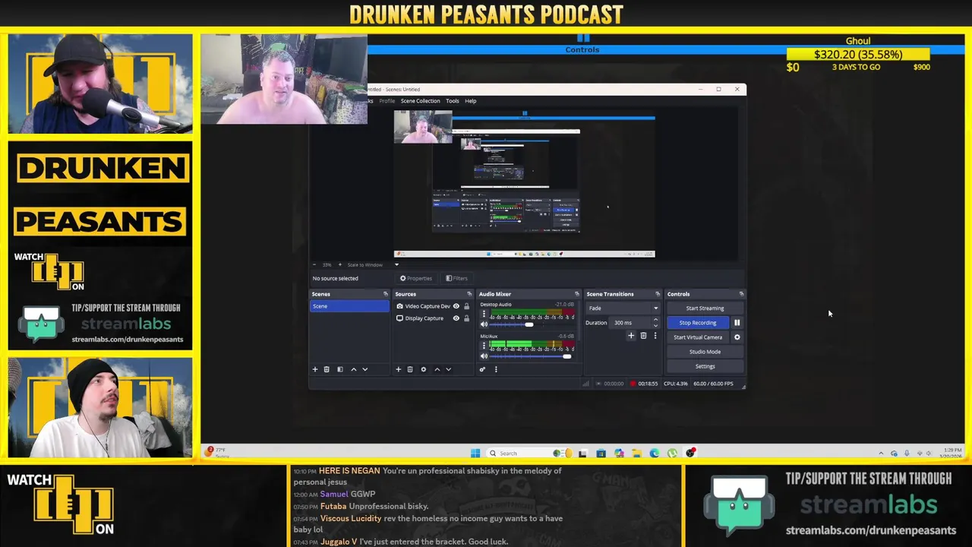Pop out the Sources dock icon

tap(469, 294)
